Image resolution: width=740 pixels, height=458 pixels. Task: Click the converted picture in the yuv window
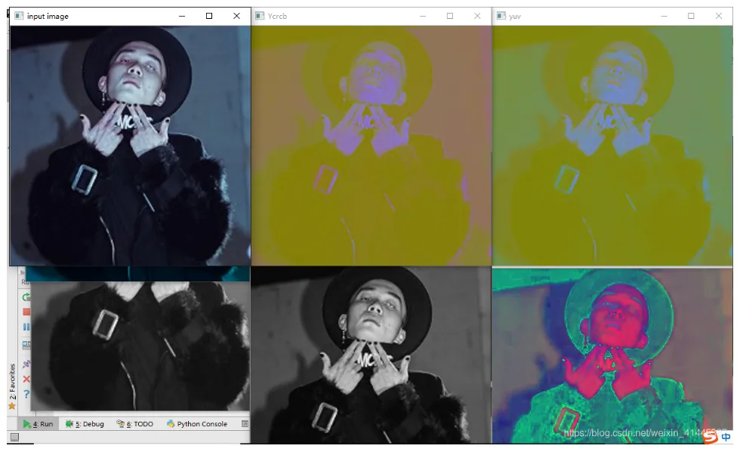tap(612, 146)
